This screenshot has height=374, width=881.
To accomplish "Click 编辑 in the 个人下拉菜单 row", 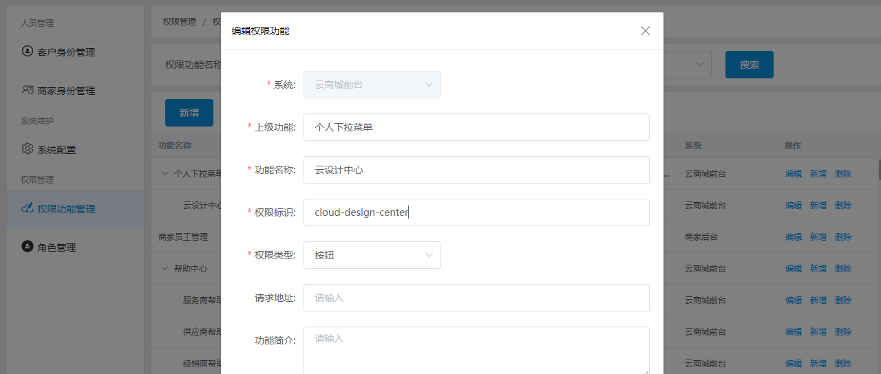I will pos(794,174).
